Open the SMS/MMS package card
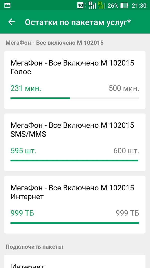The image size is (150, 268). (x=75, y=130)
